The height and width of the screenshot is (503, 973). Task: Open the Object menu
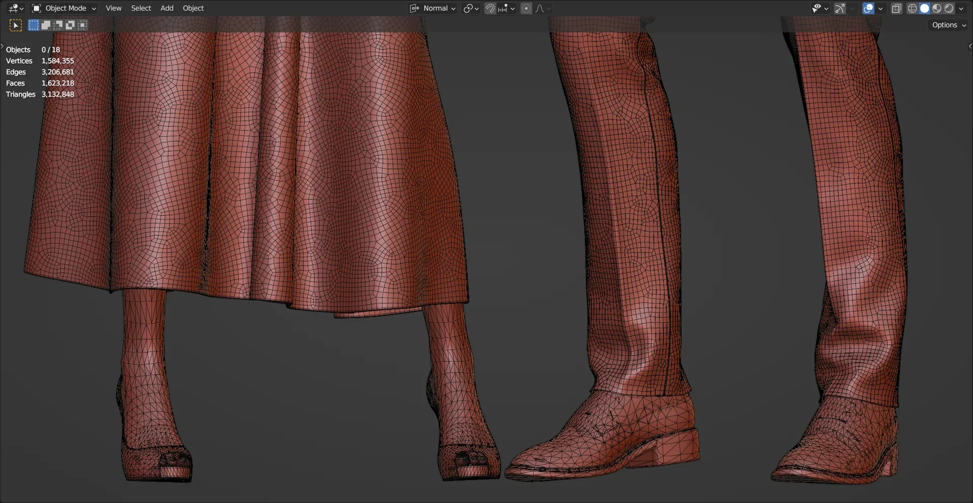pyautogui.click(x=193, y=8)
